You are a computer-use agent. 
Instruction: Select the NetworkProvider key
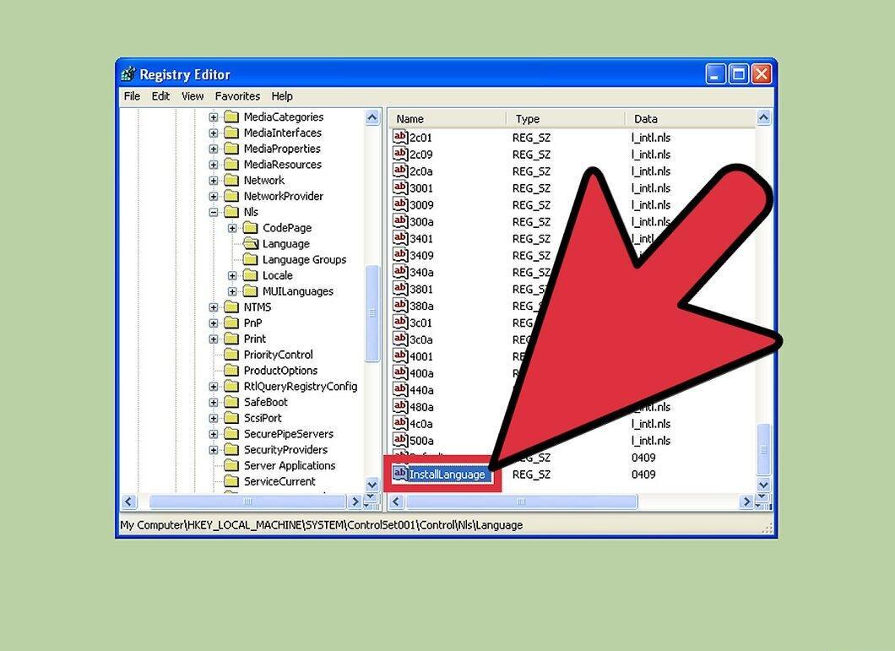pos(283,196)
